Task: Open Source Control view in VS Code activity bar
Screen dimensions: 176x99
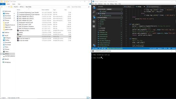Action: pyautogui.click(x=94, y=17)
